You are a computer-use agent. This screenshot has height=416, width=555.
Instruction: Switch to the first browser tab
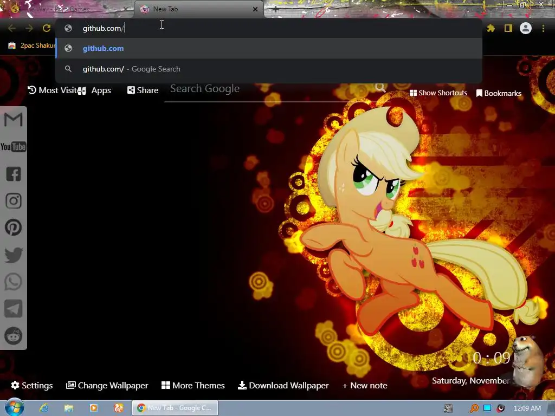pyautogui.click(x=67, y=9)
